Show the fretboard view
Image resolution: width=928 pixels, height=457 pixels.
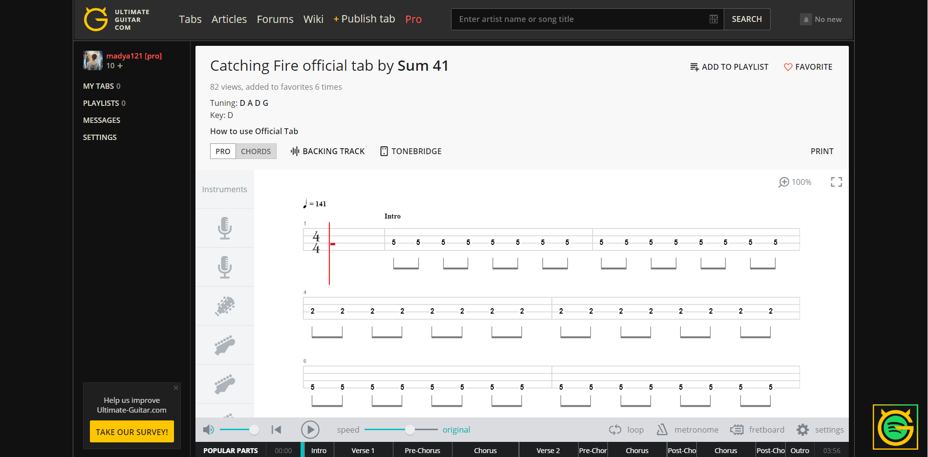click(x=757, y=429)
